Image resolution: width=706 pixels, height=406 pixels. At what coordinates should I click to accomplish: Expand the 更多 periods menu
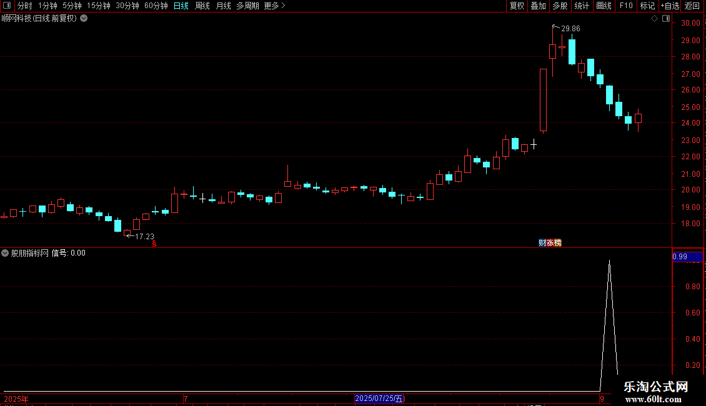pos(274,6)
